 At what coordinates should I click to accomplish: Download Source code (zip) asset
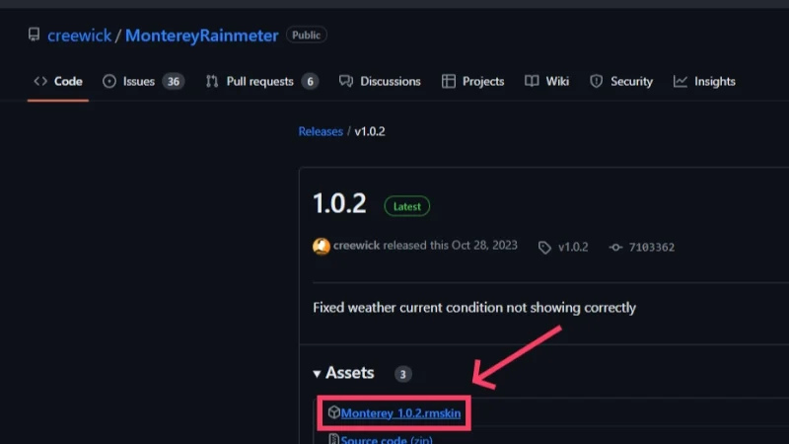[x=387, y=439]
